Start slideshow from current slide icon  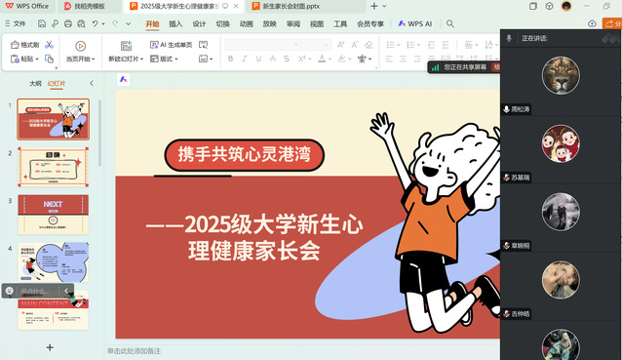tap(81, 46)
